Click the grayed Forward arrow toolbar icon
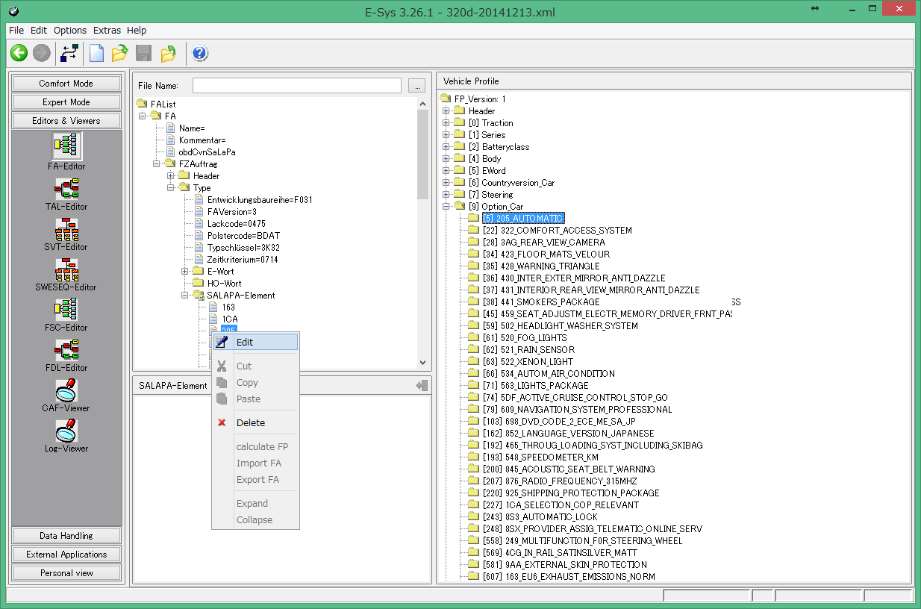Screen dimensions: 921x609 click(42, 53)
